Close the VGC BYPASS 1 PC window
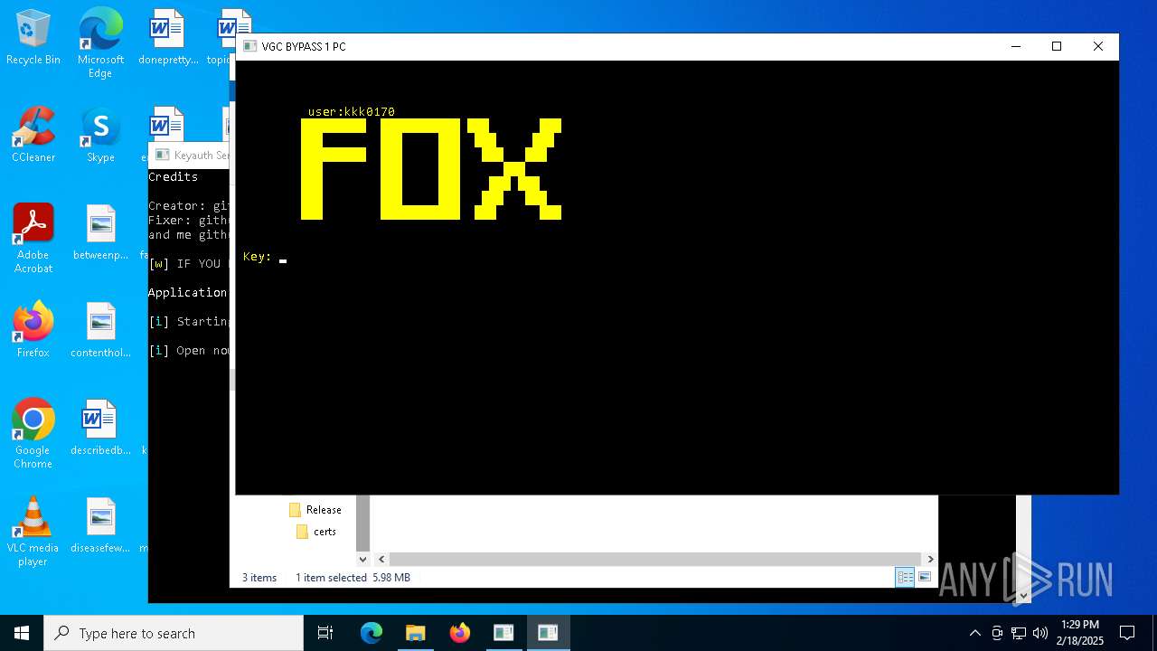Viewport: 1157px width, 651px height. [1098, 47]
